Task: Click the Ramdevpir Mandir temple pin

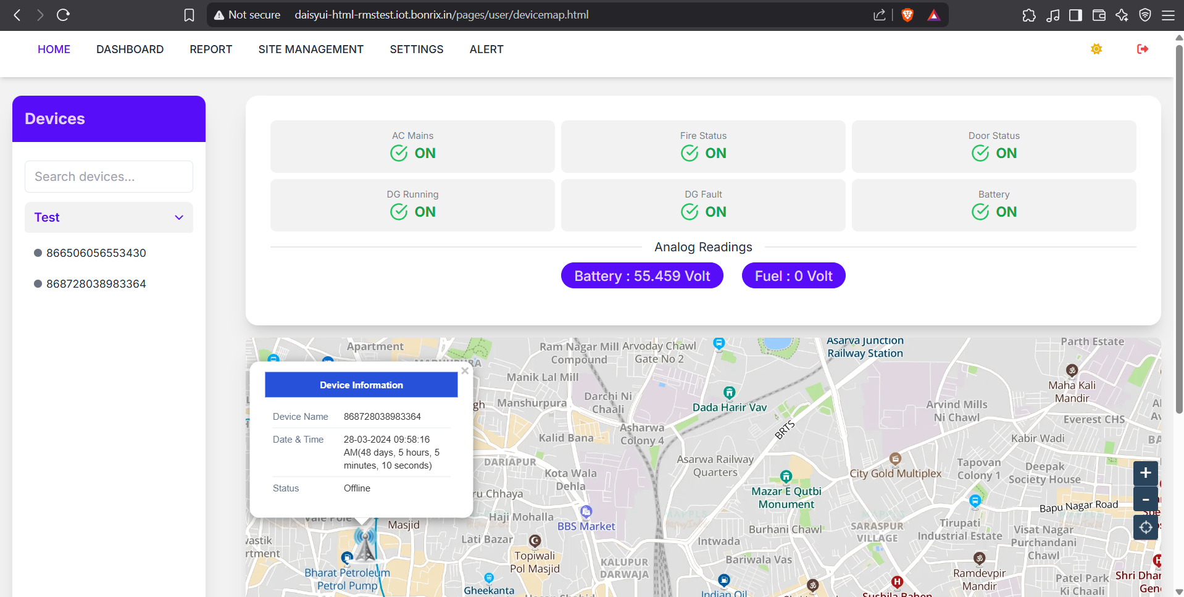Action: [979, 558]
